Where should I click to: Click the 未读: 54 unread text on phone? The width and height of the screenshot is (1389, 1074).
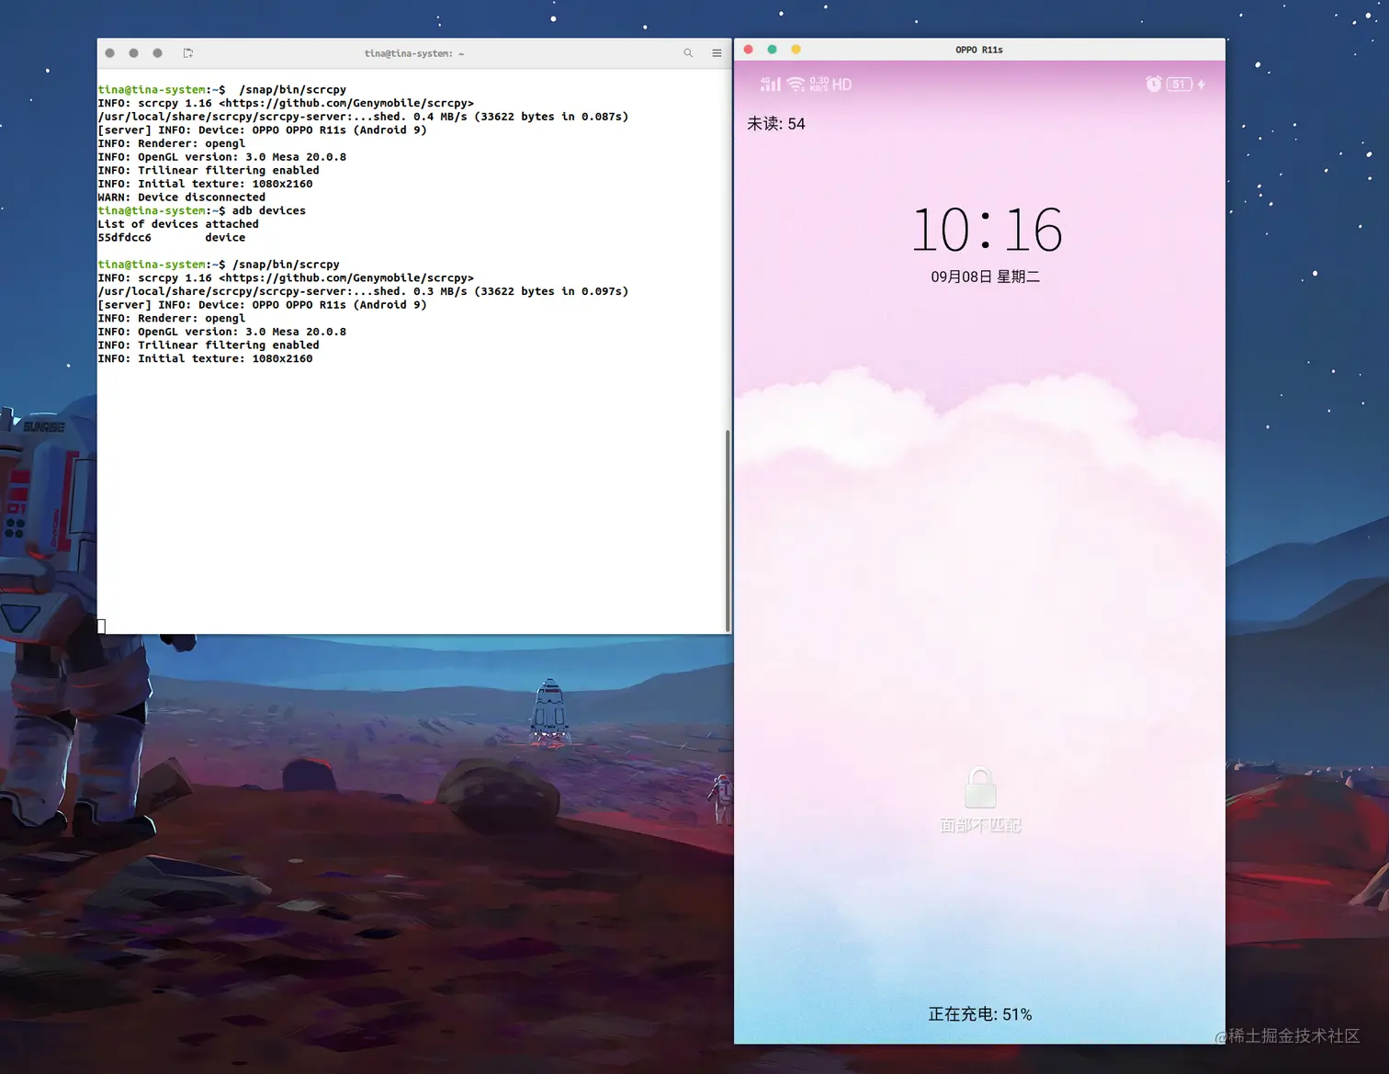[776, 124]
